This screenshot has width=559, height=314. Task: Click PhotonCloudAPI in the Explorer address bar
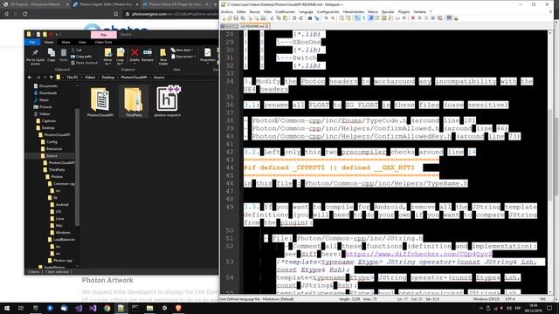(x=134, y=78)
